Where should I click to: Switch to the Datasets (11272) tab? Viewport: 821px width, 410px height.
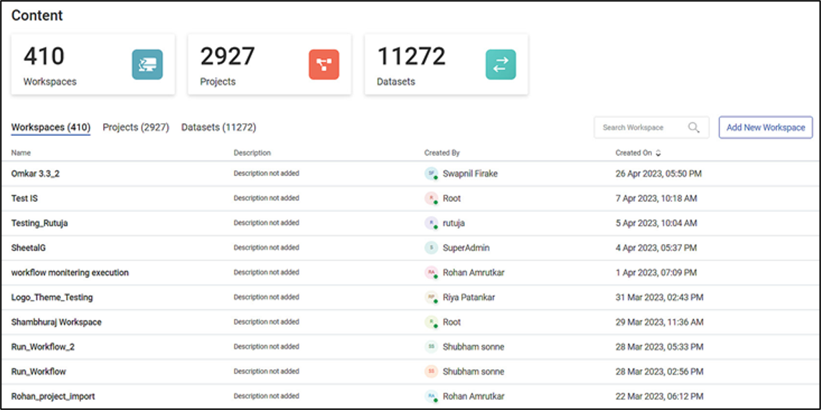219,127
